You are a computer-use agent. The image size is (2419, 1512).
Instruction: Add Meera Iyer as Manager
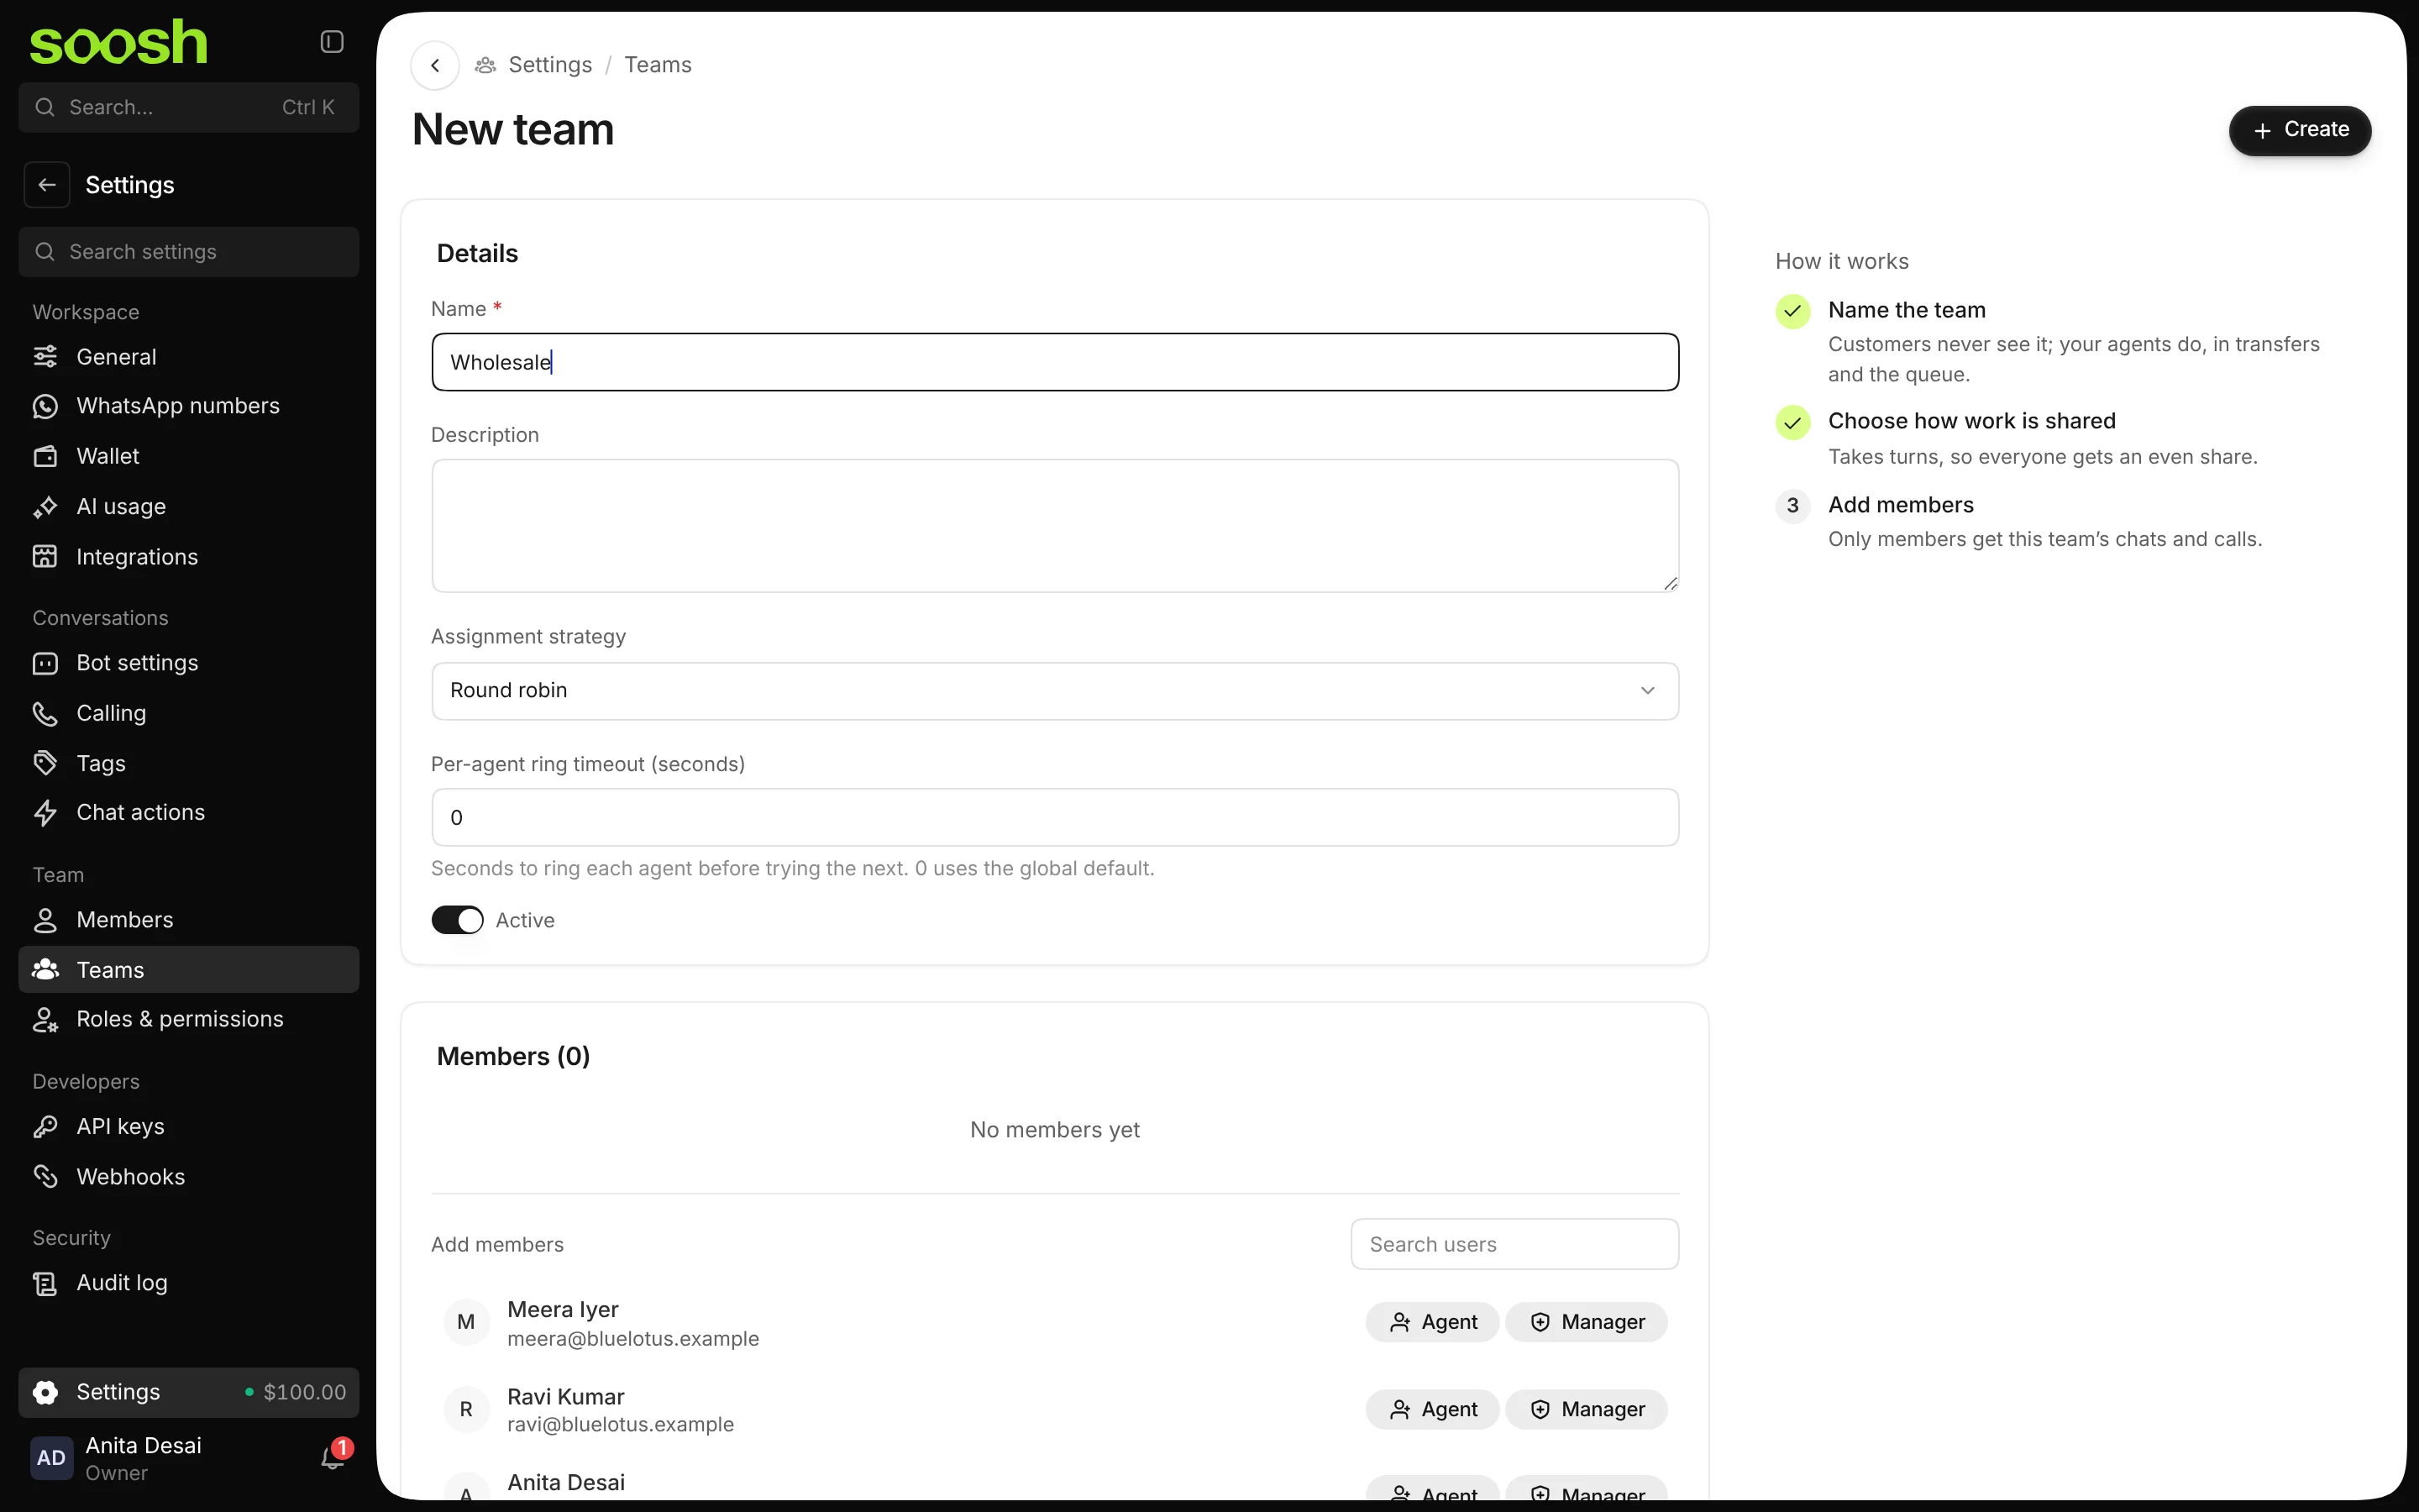tap(1587, 1322)
